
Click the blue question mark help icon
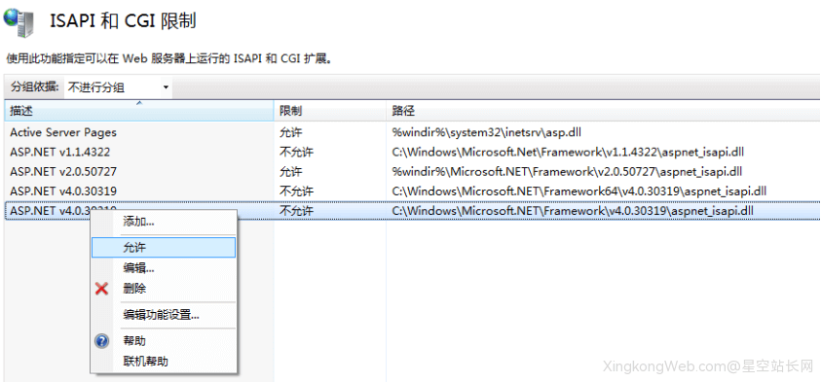click(x=101, y=341)
